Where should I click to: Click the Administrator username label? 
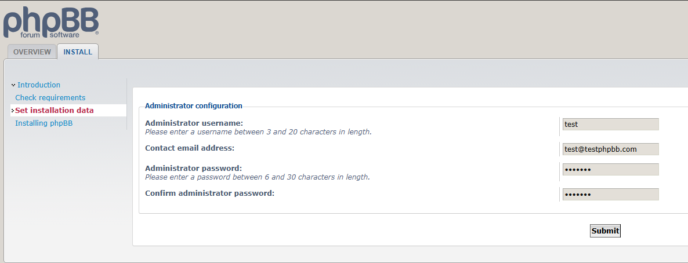194,123
